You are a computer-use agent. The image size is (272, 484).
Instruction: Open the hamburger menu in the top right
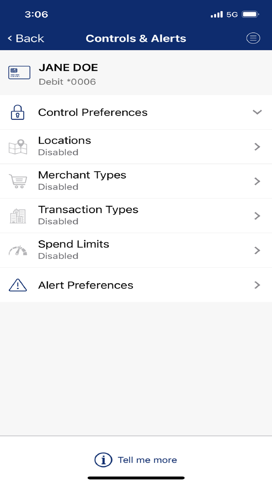(253, 38)
